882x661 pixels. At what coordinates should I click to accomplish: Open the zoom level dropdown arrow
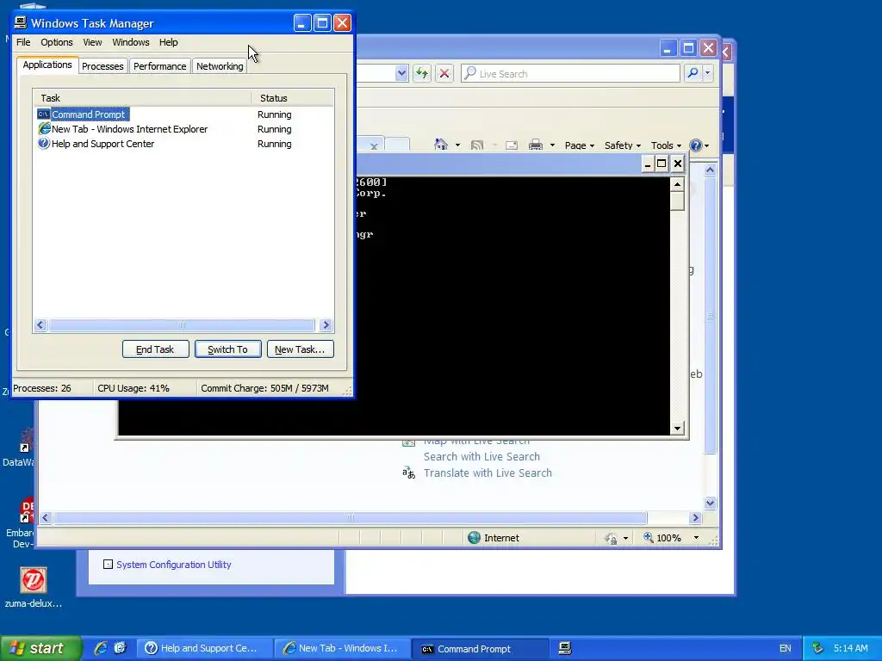coord(696,538)
